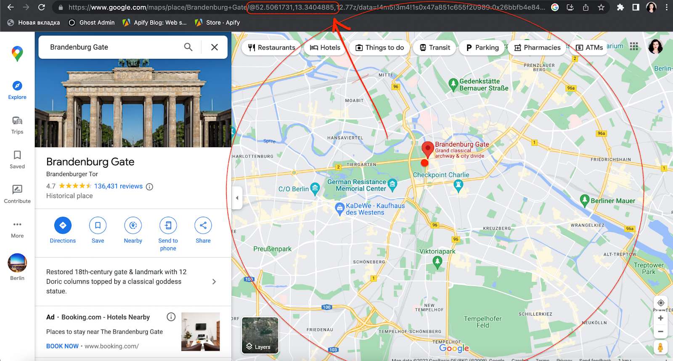
Task: Click the C/O Berlin museum marker
Action: (x=315, y=188)
